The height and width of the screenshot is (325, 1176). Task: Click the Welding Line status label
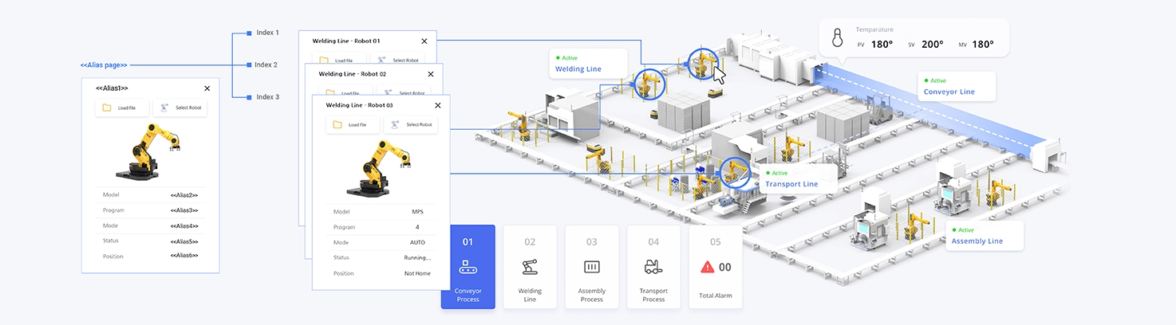tap(578, 69)
